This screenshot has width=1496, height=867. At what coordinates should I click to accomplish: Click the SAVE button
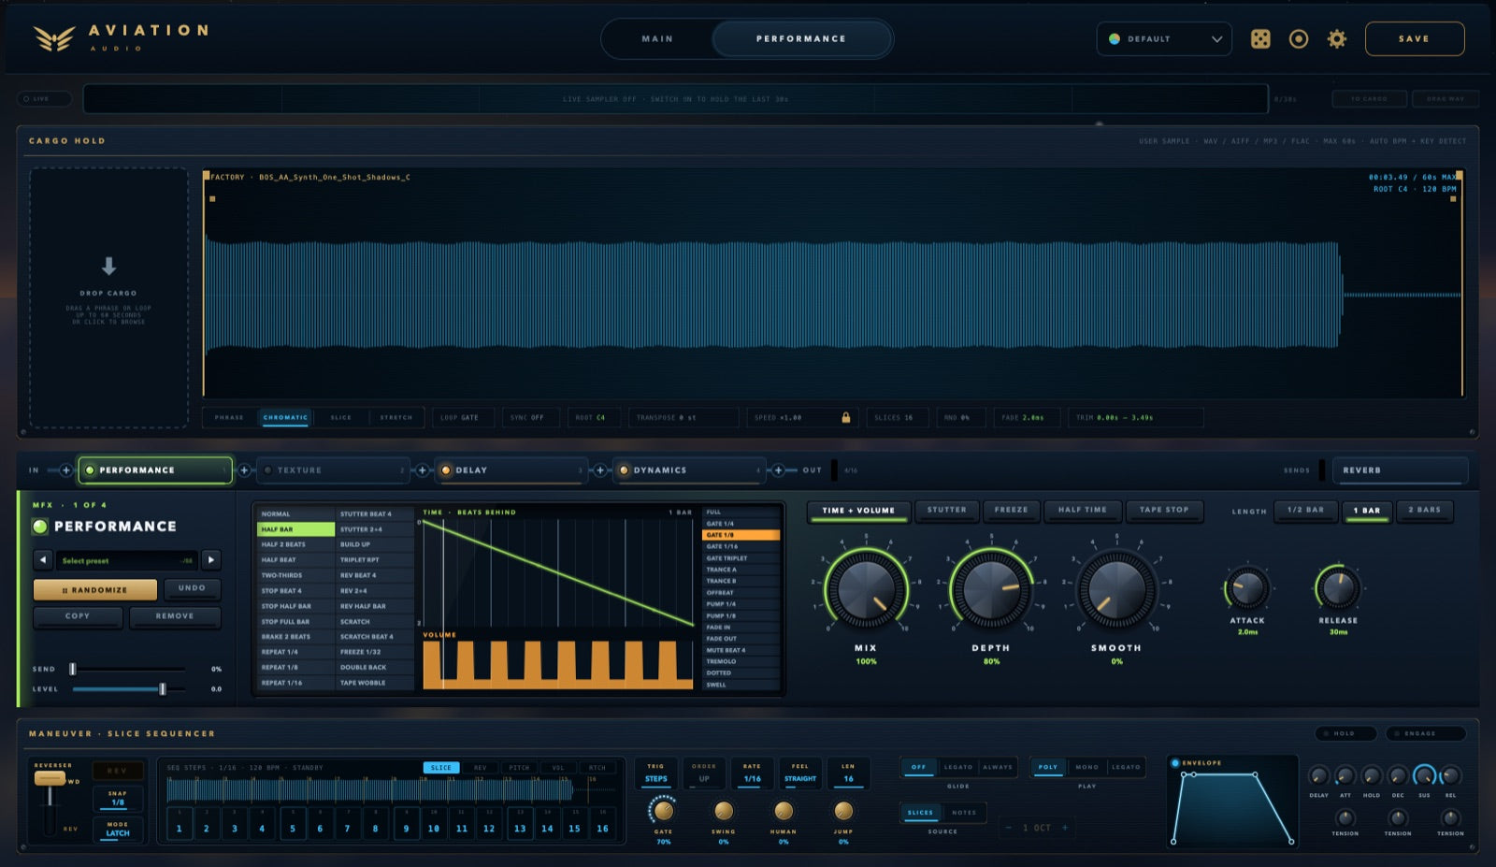[x=1415, y=39]
